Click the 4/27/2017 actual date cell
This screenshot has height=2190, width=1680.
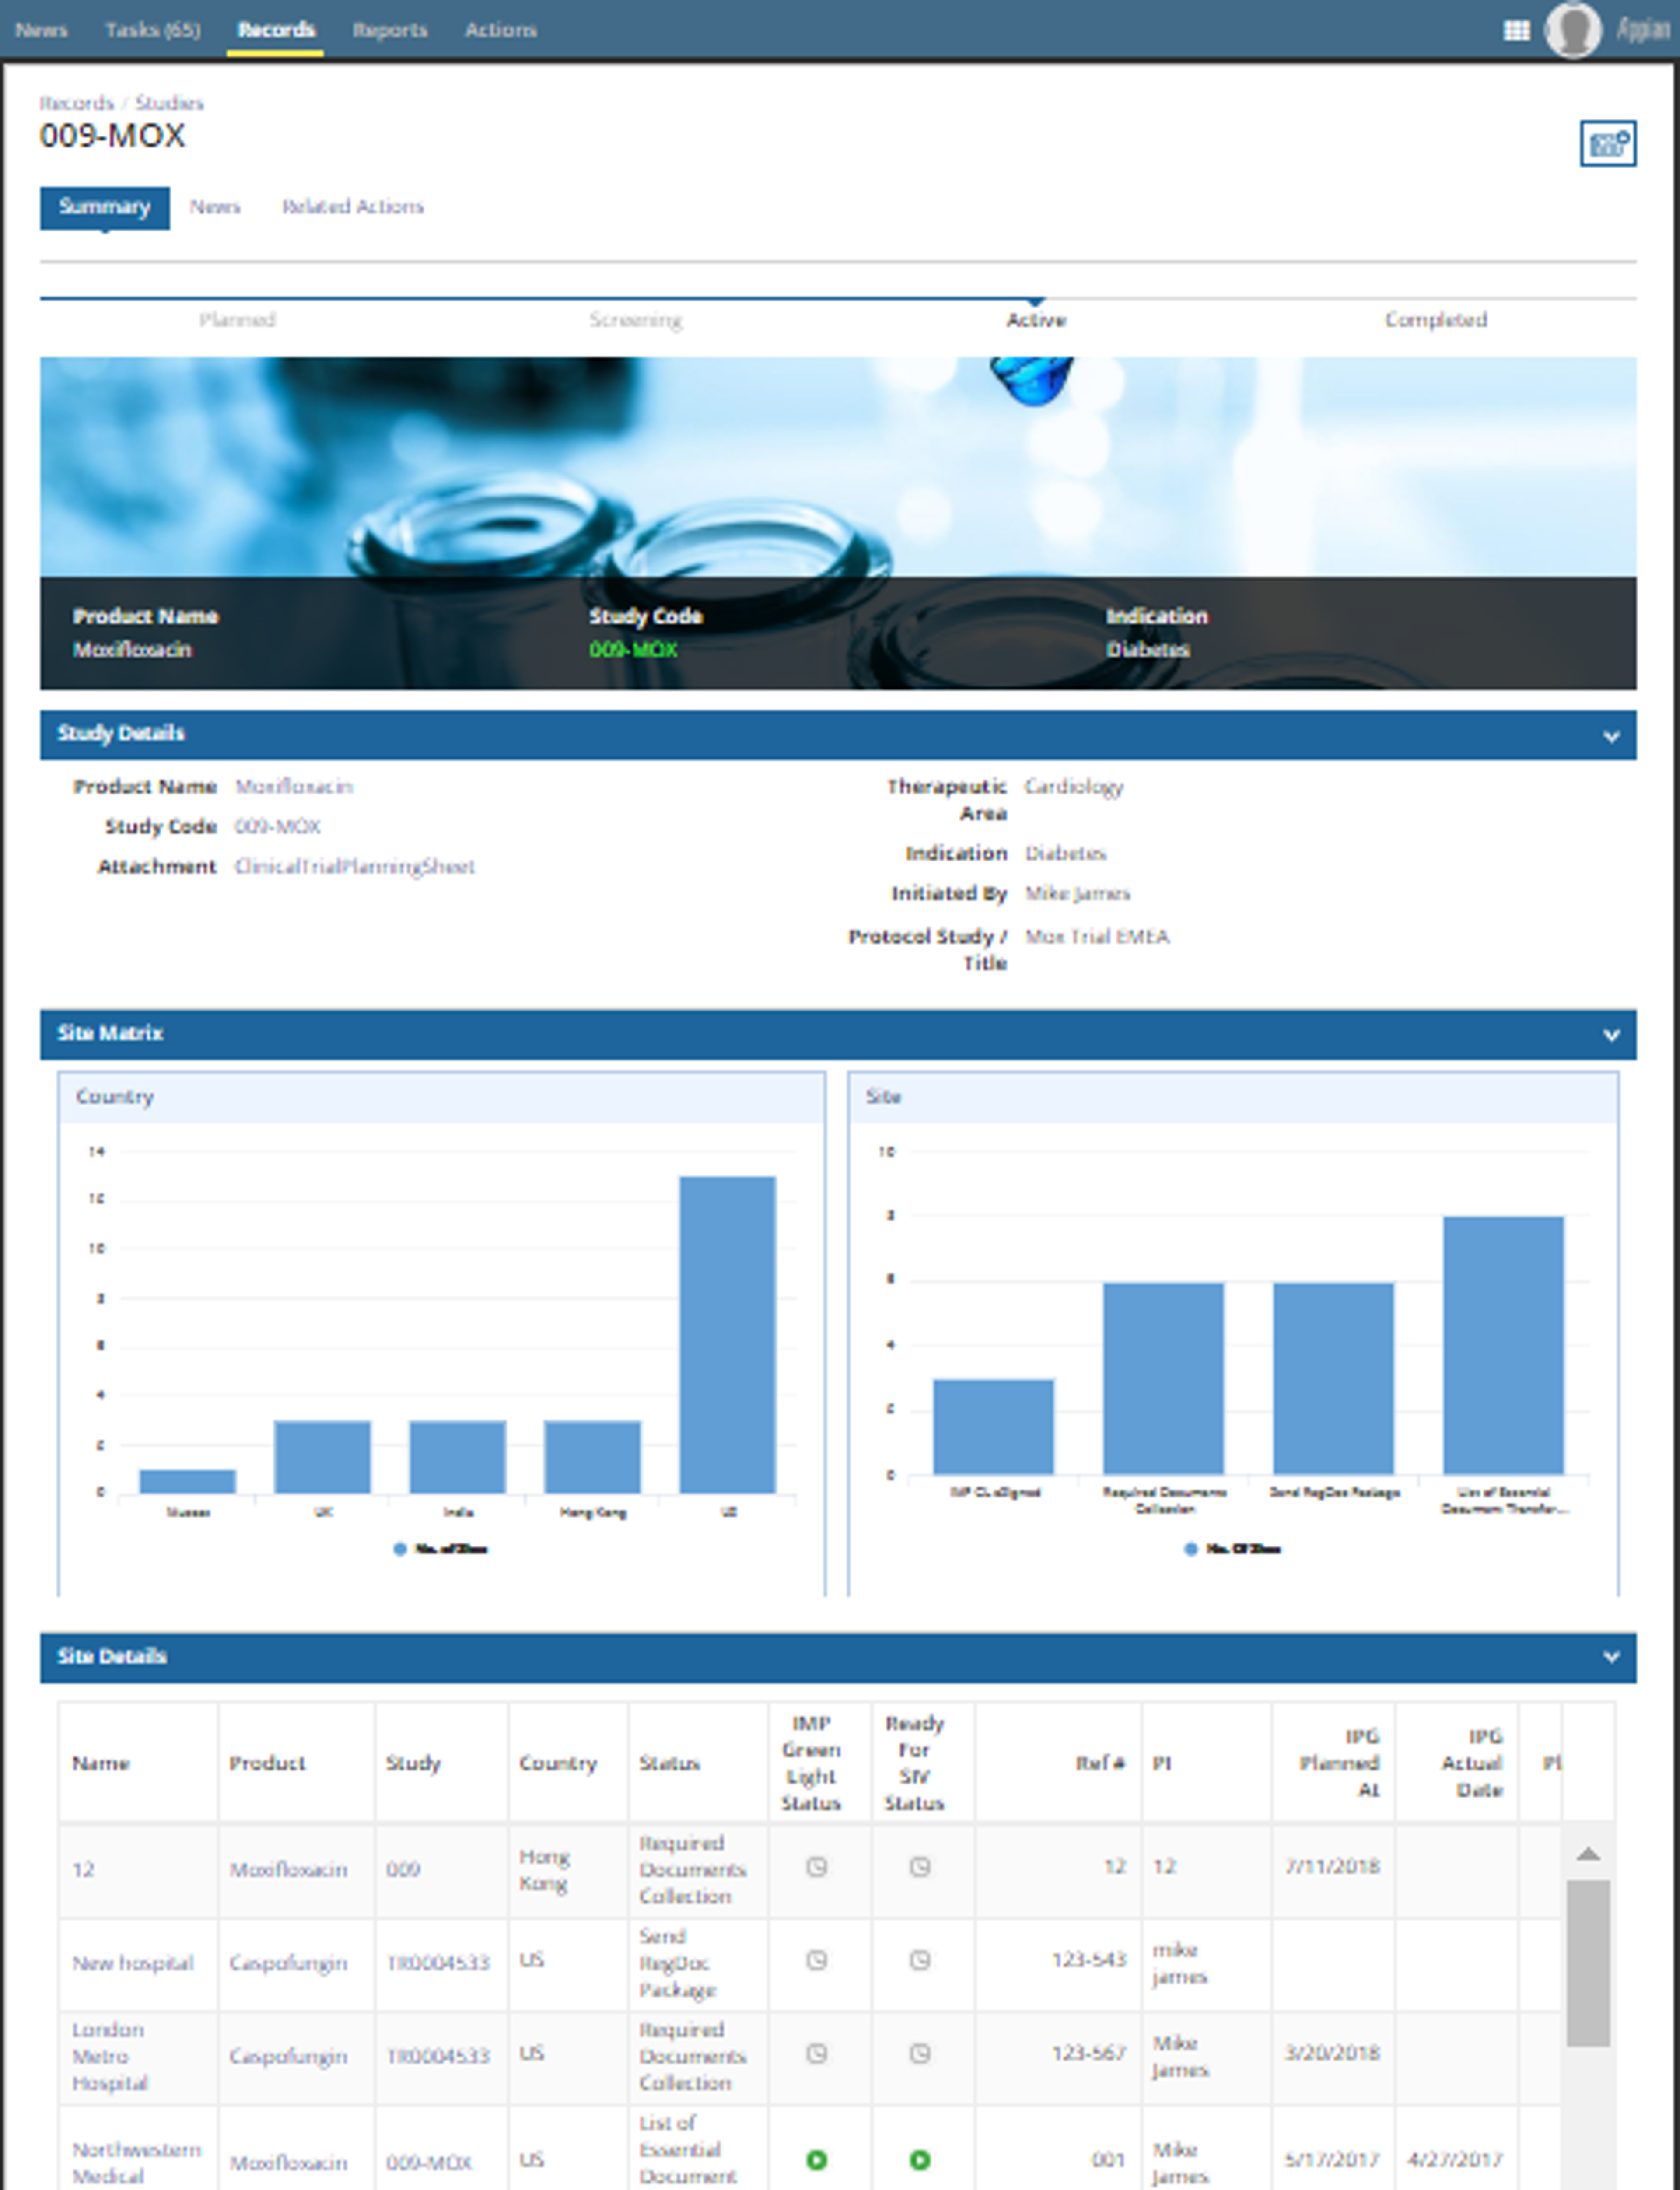click(x=1455, y=2160)
